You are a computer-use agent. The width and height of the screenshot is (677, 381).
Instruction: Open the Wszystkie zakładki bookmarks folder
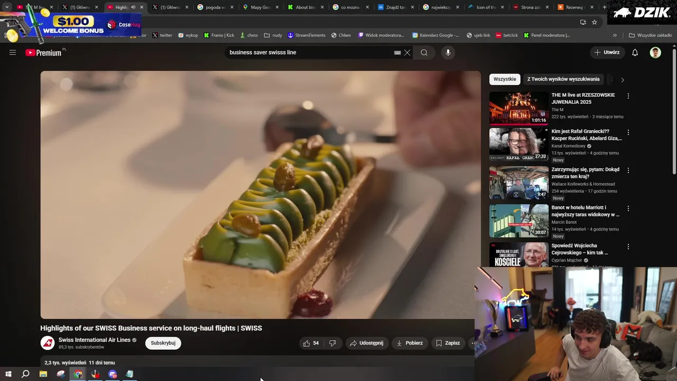650,35
